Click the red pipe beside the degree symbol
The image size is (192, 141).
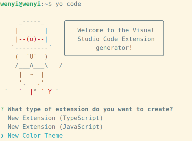(31, 92)
